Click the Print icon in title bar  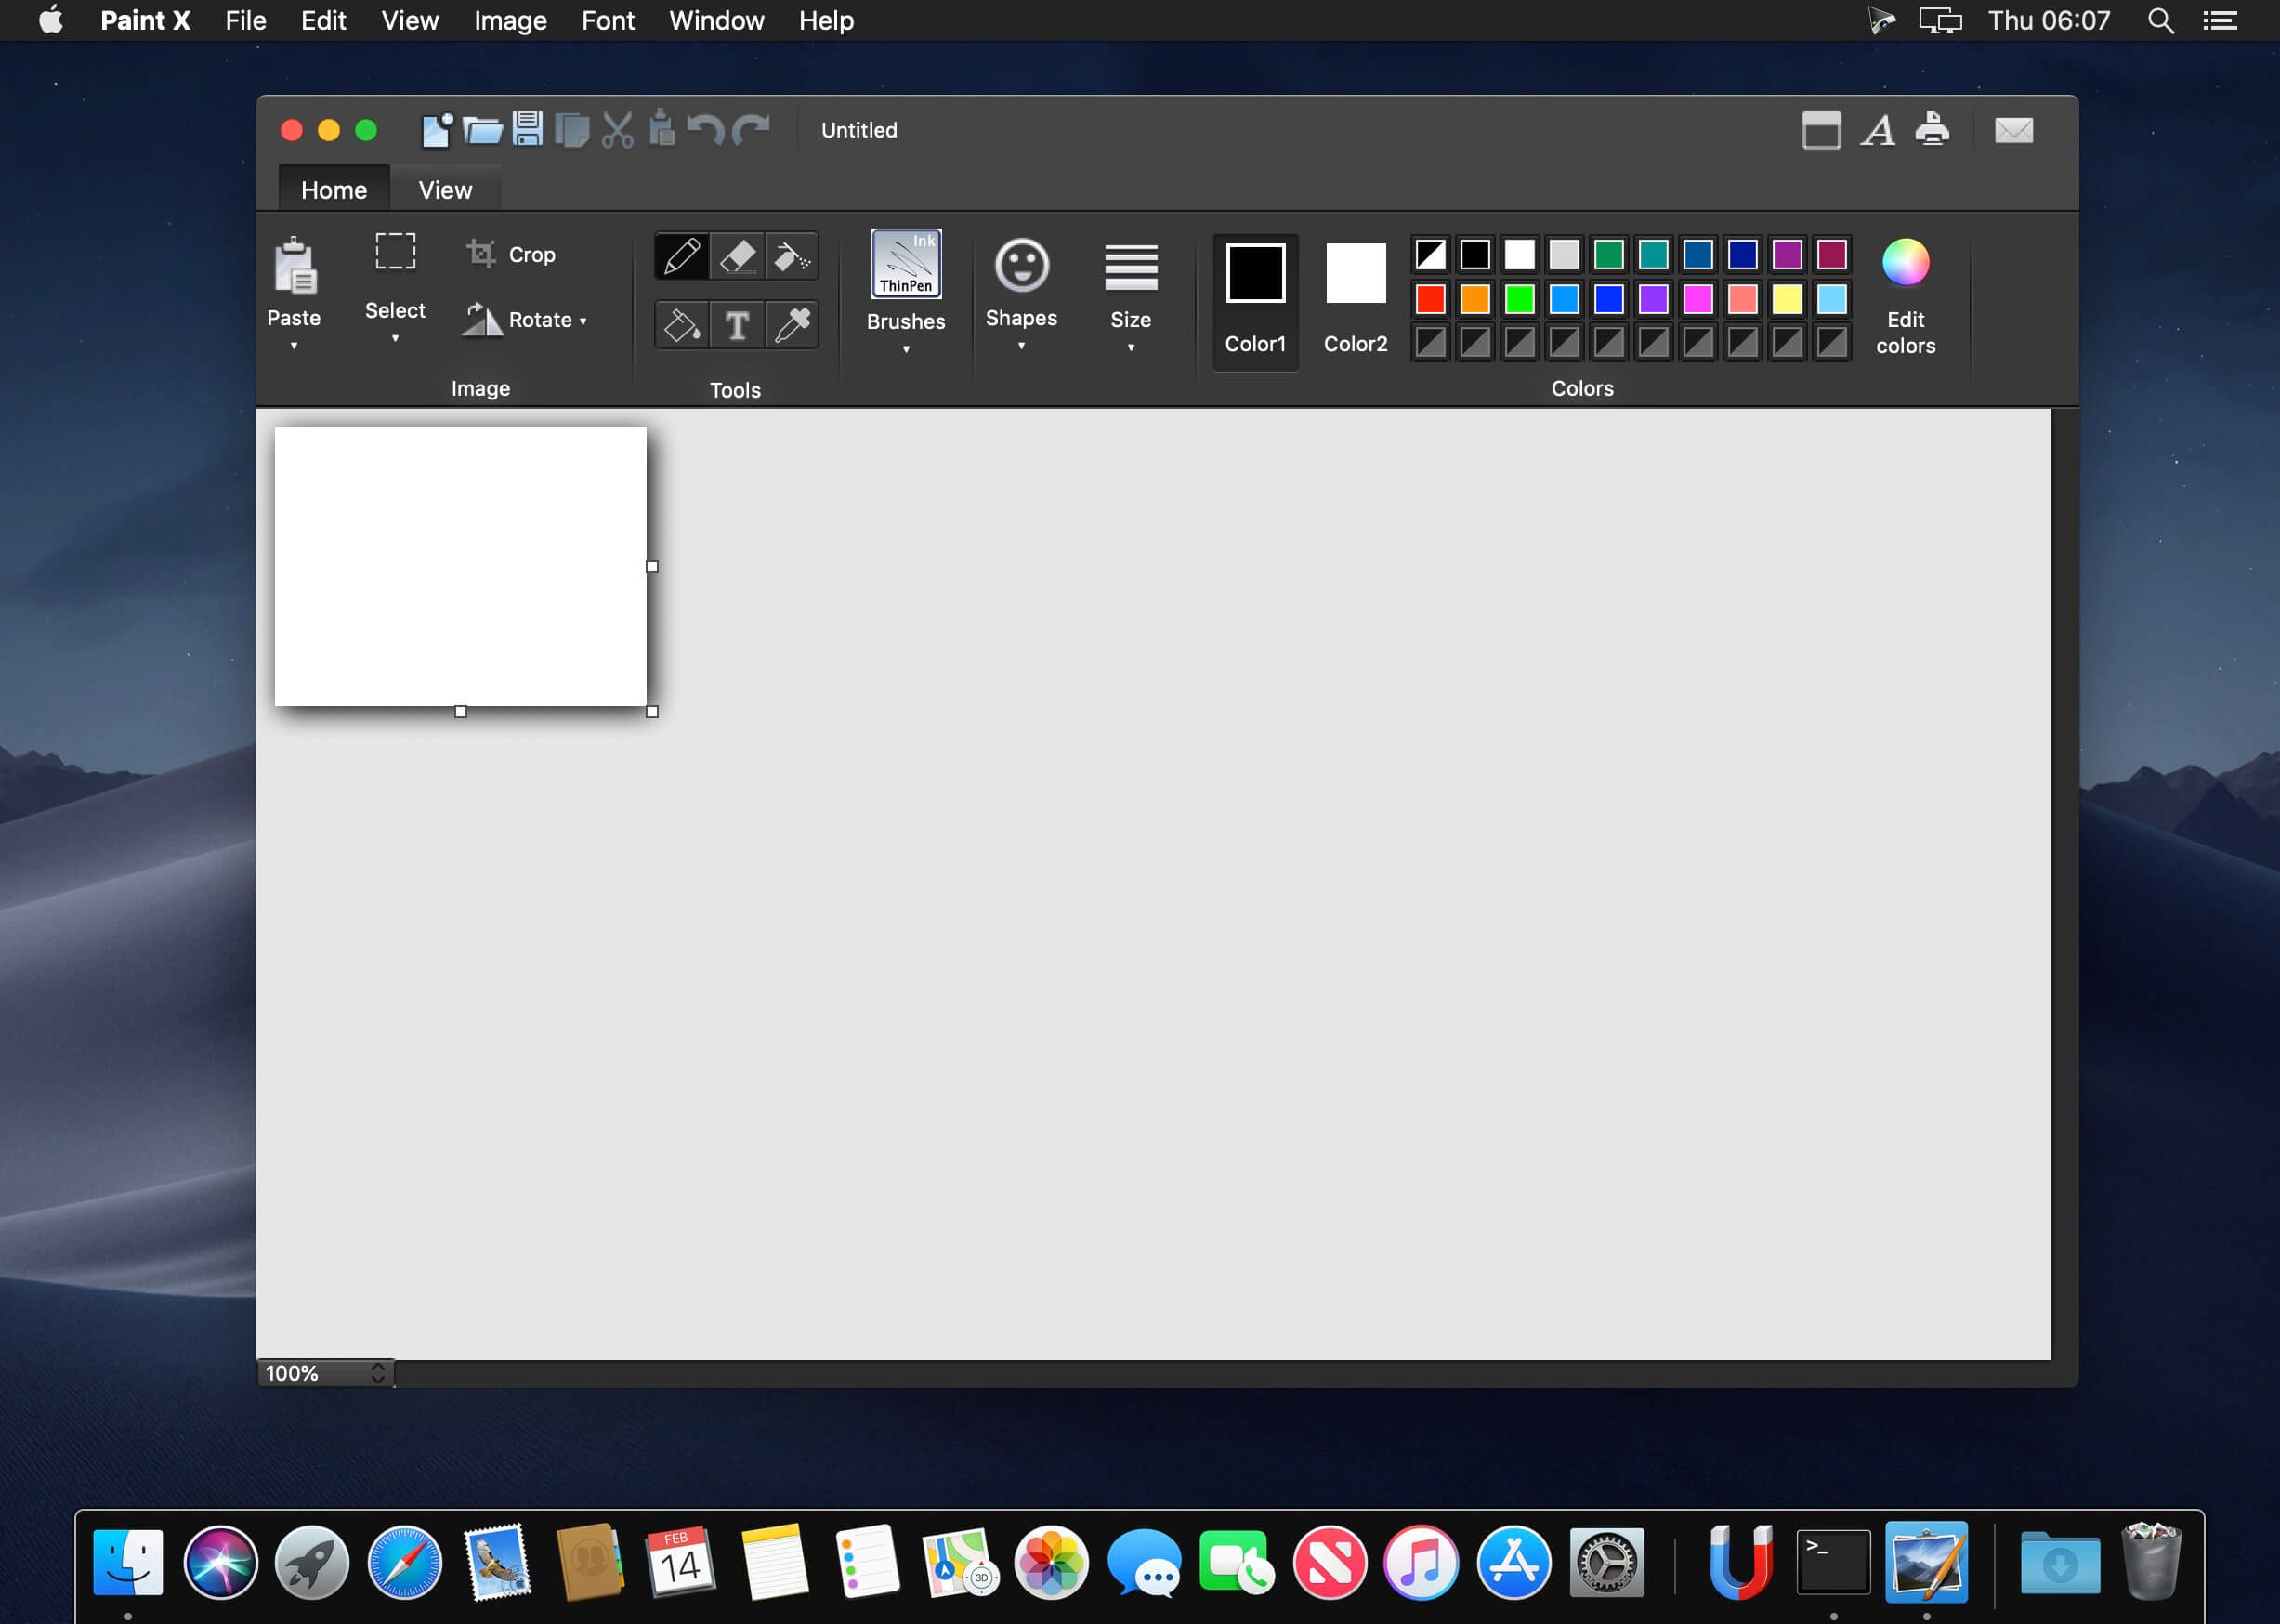click(1932, 130)
